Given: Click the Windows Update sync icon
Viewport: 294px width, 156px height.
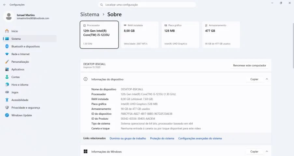Looking at the screenshot, I should [7, 115].
